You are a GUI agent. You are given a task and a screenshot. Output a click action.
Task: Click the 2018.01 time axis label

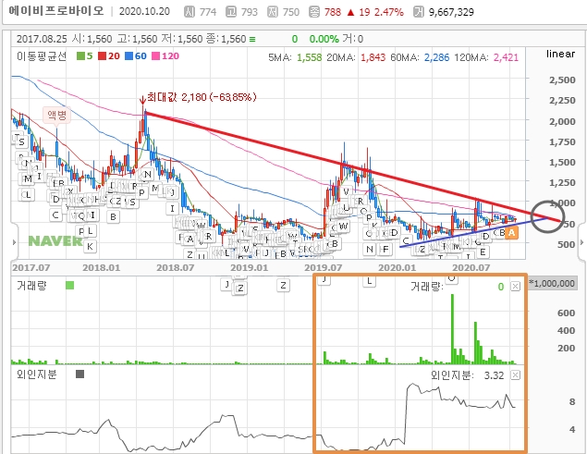click(x=101, y=268)
